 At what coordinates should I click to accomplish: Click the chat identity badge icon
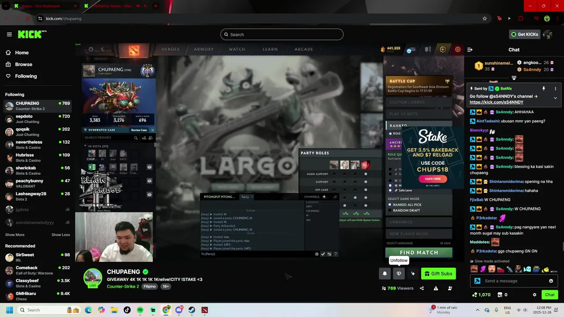coord(477,281)
